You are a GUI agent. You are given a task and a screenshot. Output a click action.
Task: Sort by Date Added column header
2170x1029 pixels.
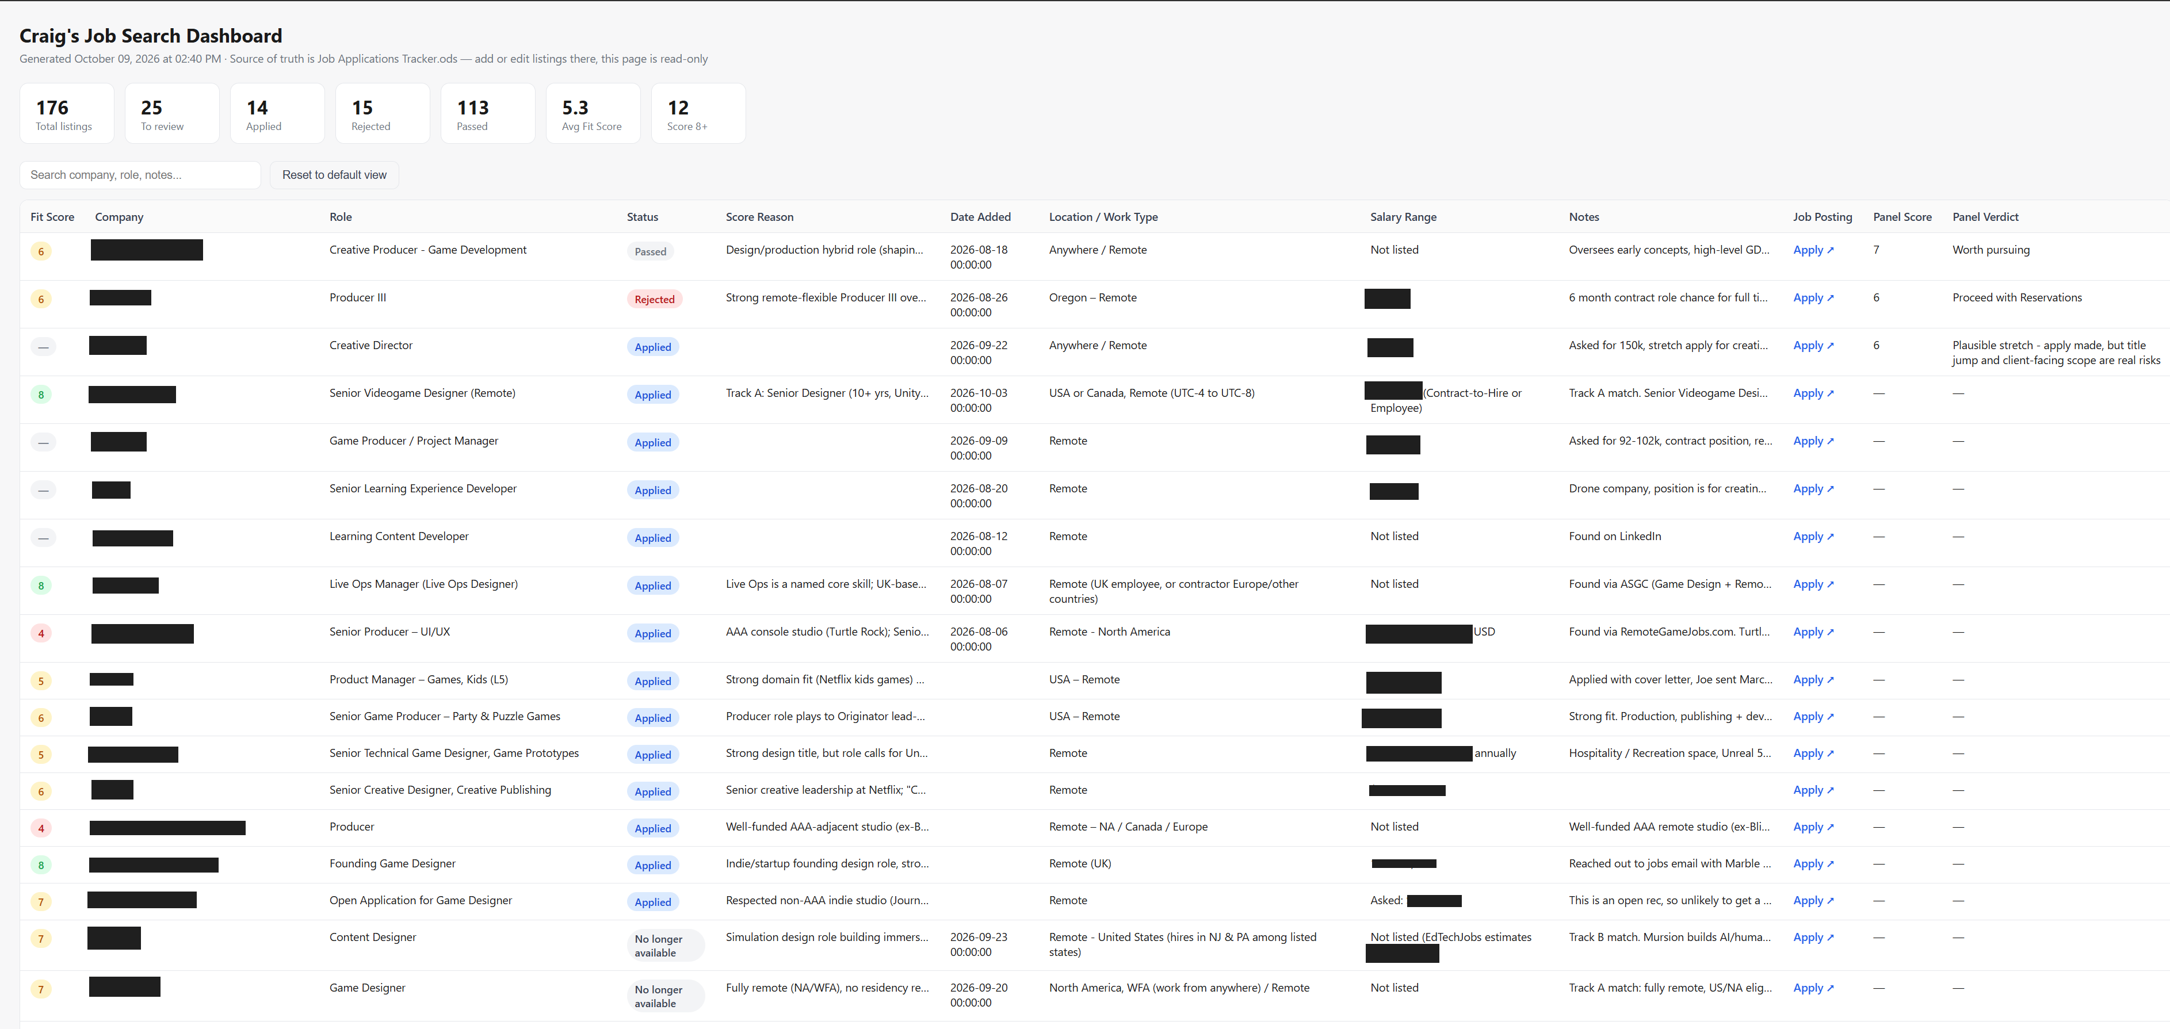(980, 217)
